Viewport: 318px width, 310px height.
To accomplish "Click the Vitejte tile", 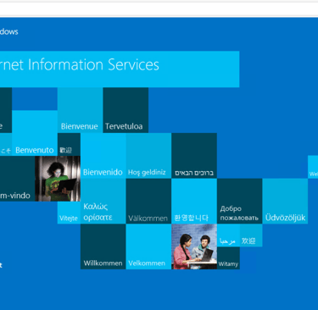I will (x=69, y=213).
